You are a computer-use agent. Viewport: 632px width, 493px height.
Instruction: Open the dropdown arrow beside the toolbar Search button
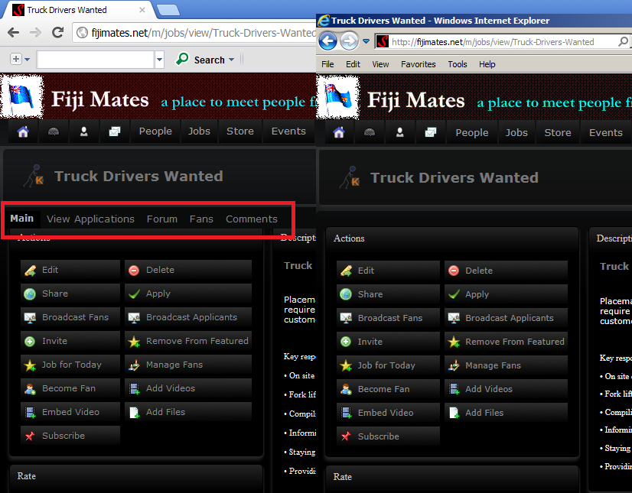pyautogui.click(x=232, y=60)
